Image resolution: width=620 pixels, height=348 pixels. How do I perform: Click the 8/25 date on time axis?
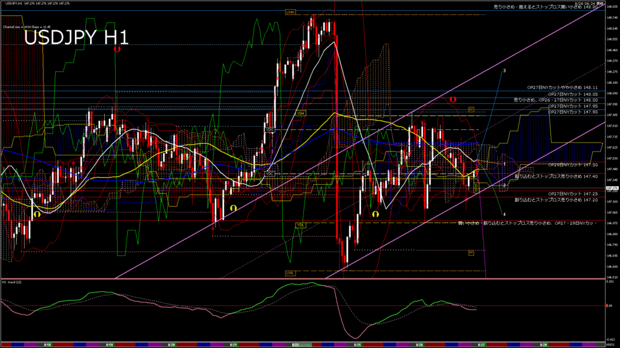pos(357,344)
